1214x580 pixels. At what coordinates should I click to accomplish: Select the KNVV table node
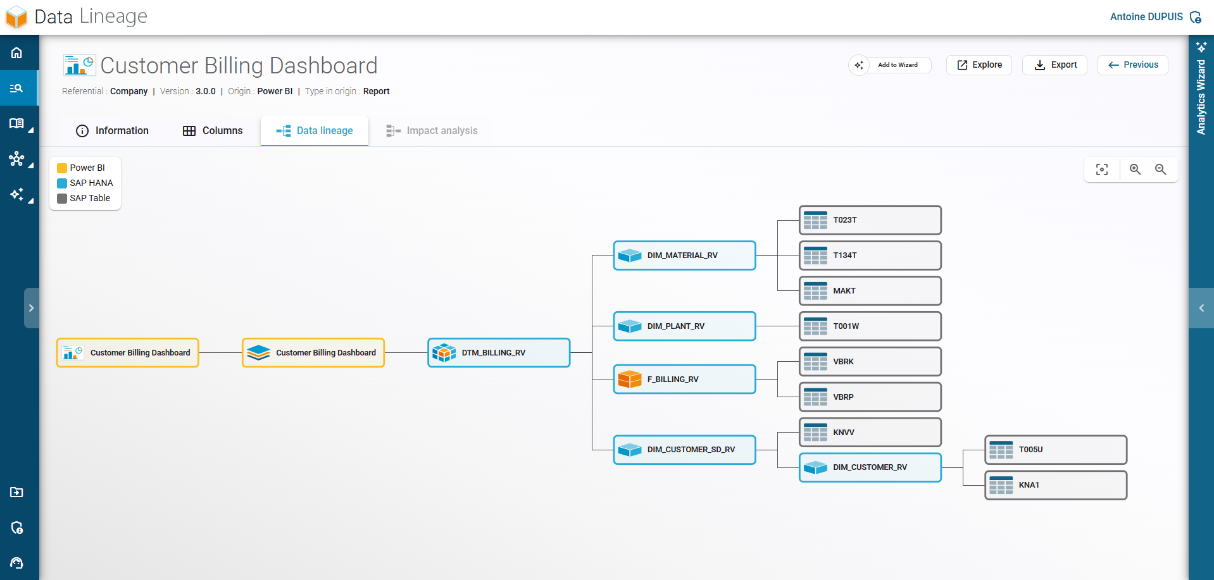(x=870, y=433)
